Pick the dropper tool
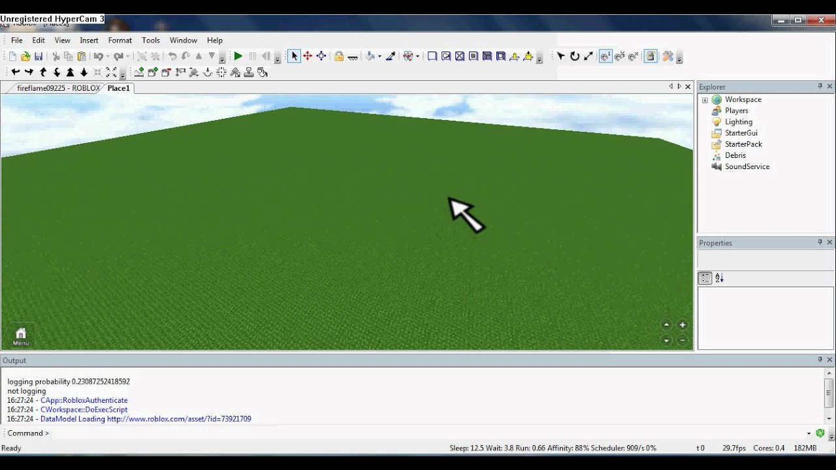Image resolution: width=836 pixels, height=470 pixels. tap(391, 56)
